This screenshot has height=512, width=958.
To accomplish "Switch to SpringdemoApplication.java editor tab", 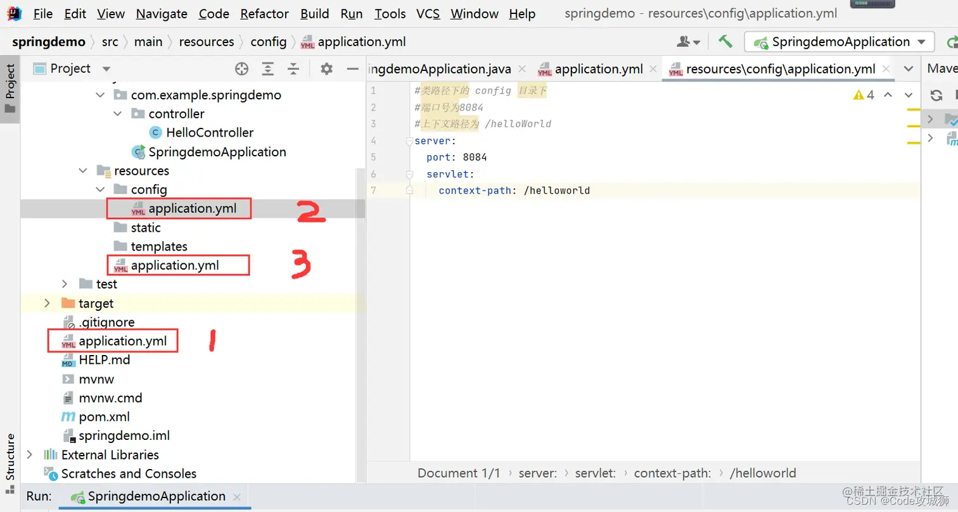I will click(440, 69).
